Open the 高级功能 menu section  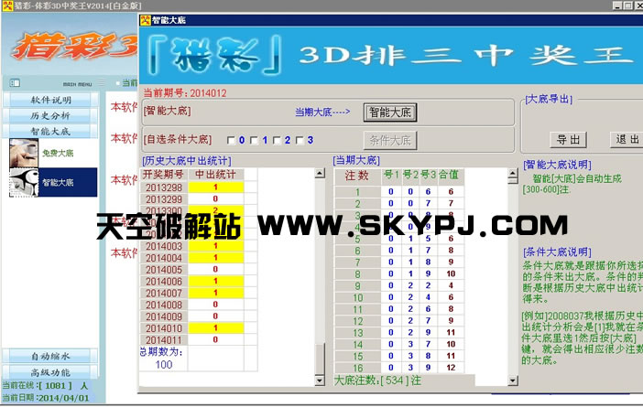pyautogui.click(x=50, y=372)
